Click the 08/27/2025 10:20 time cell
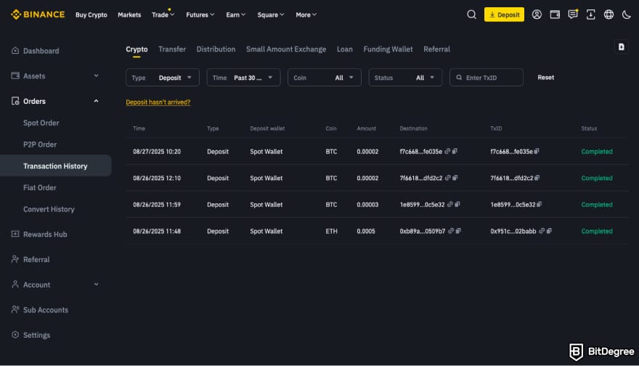 coord(157,151)
